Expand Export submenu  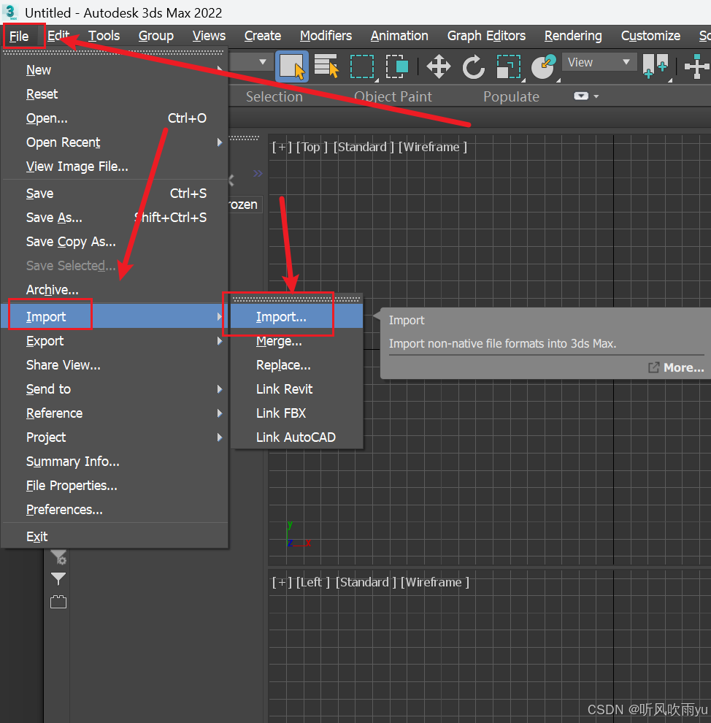(115, 341)
